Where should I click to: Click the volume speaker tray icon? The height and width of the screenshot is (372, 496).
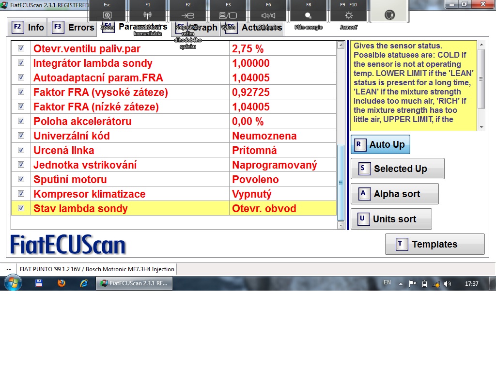point(447,284)
